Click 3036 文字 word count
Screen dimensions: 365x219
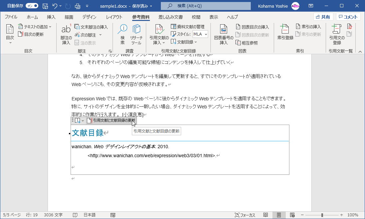(x=53, y=215)
